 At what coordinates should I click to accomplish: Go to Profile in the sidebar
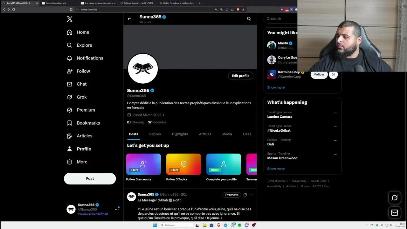tap(79, 149)
